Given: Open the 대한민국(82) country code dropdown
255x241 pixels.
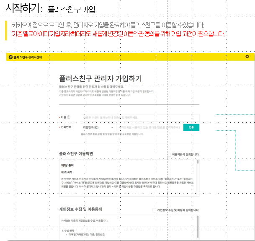Looking at the screenshot, I should [x=98, y=127].
